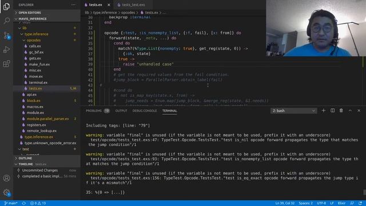Screen dimensions: 366x206
Task: Click the Elixir language mode indicator
Action: click(342, 203)
